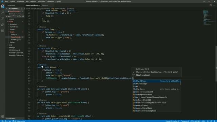Viewport: 217px width, 122px height.
Task: Select attribute snippet suggestion
Action: pyautogui.click(x=156, y=89)
